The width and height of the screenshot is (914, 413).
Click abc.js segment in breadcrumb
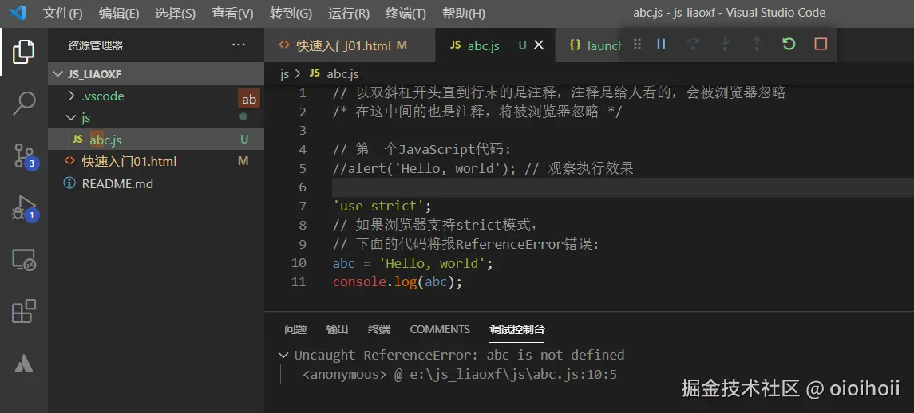pyautogui.click(x=342, y=74)
